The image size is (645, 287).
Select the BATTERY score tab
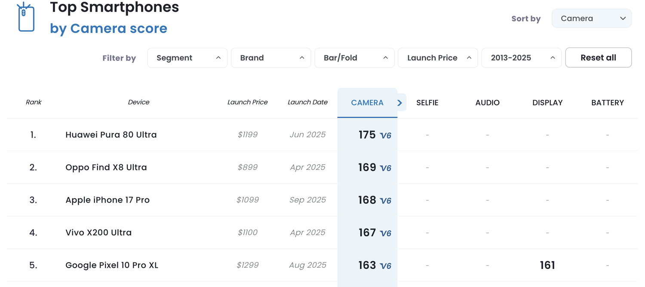tap(607, 103)
